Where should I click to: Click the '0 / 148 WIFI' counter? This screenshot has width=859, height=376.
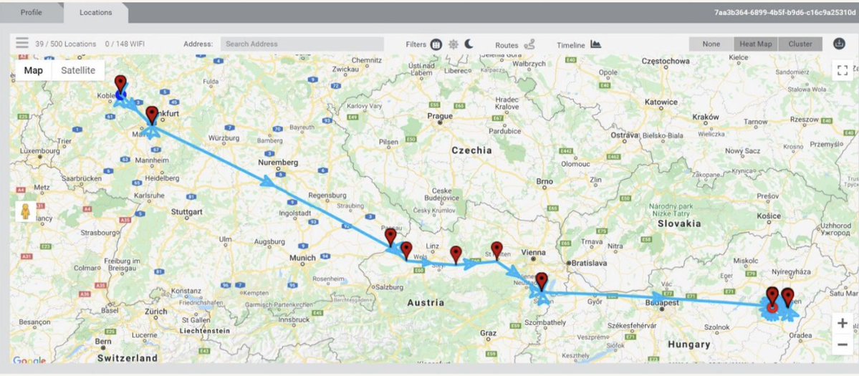pos(125,44)
